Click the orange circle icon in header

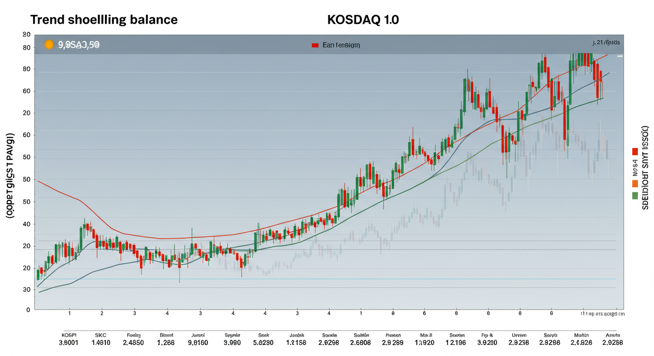point(49,44)
